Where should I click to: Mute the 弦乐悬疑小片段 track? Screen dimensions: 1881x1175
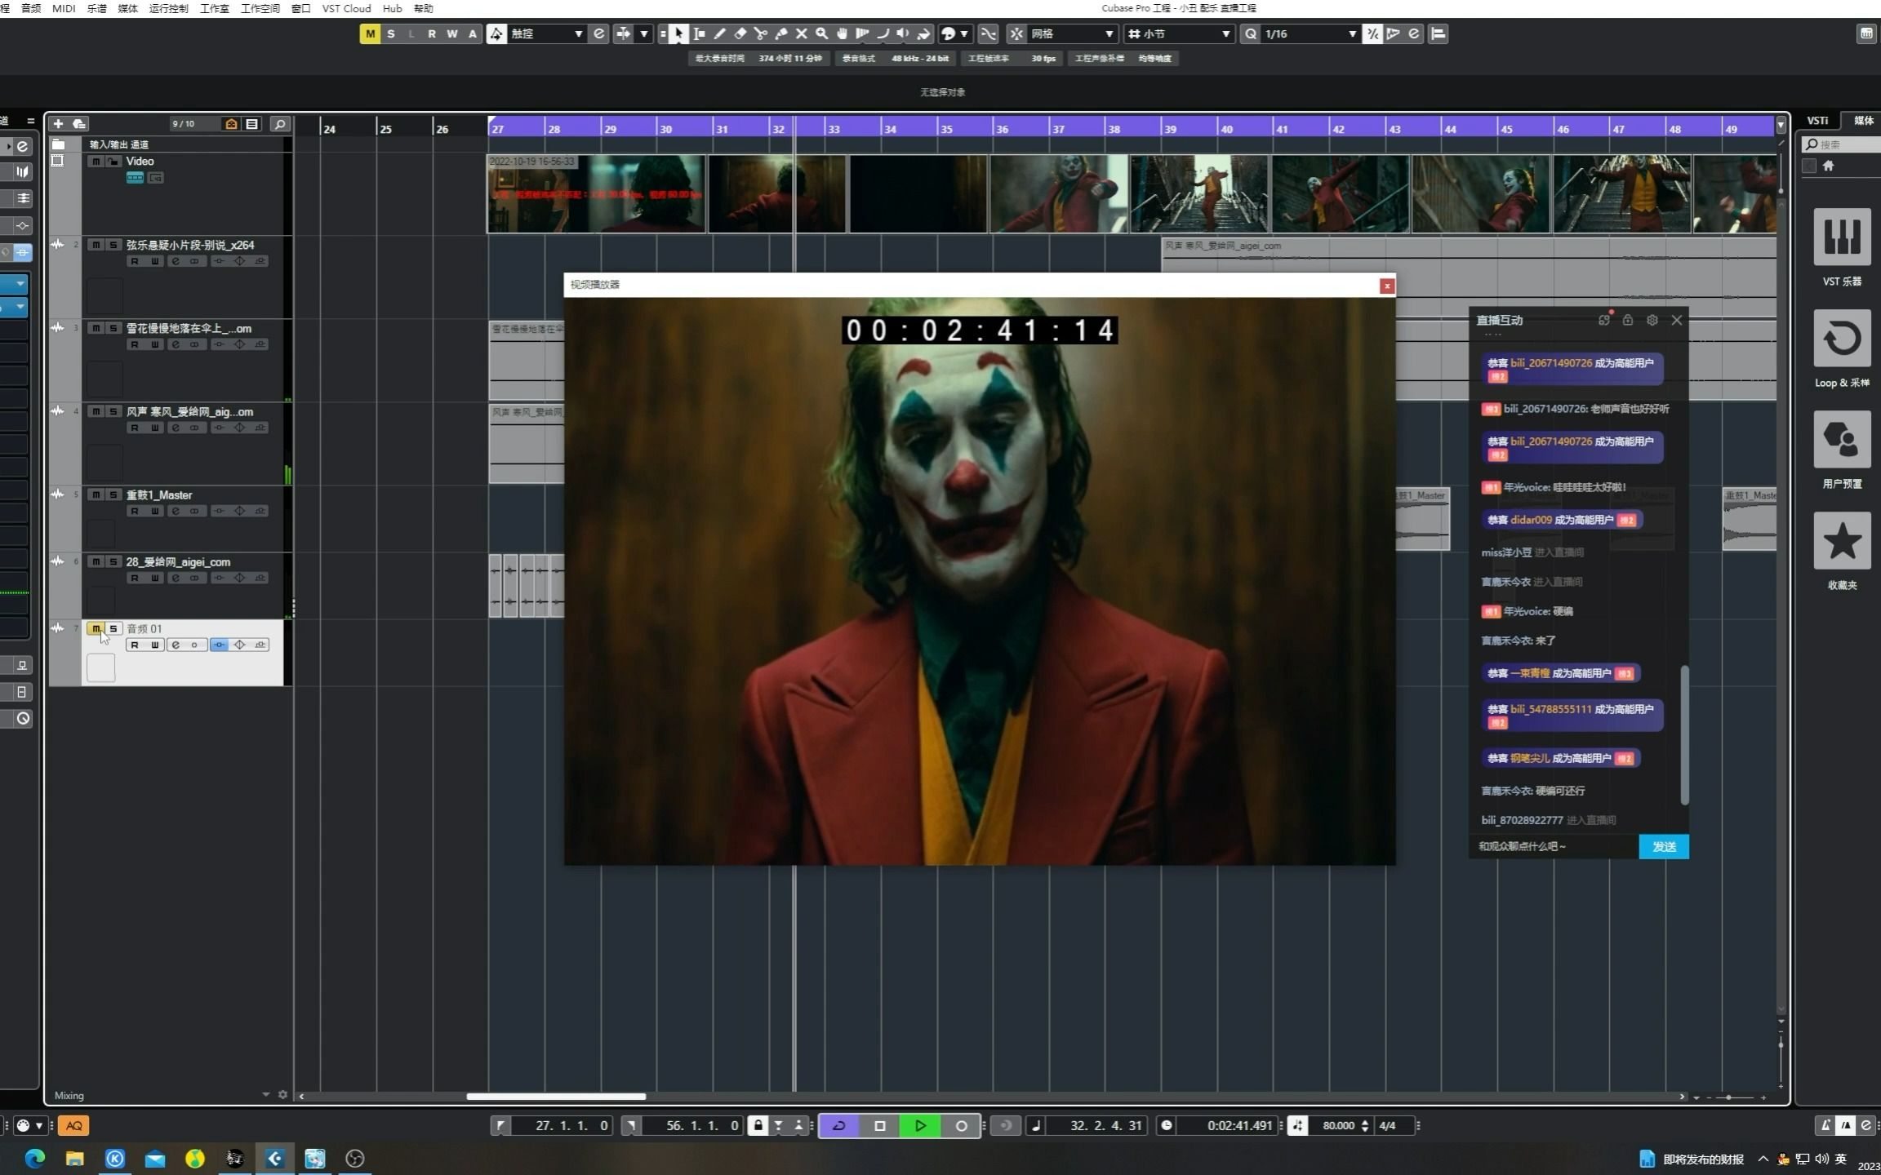click(x=96, y=245)
